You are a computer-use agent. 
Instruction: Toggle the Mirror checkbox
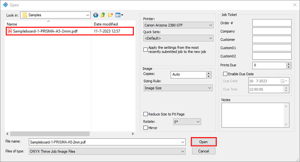[x=146, y=128]
